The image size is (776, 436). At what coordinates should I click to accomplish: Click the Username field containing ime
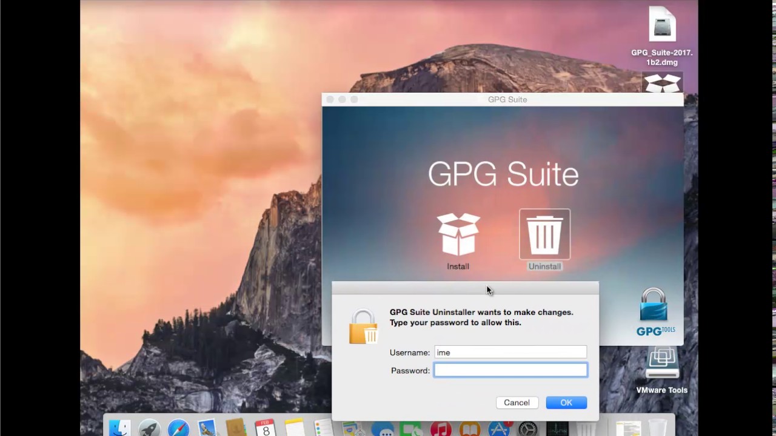click(x=510, y=352)
